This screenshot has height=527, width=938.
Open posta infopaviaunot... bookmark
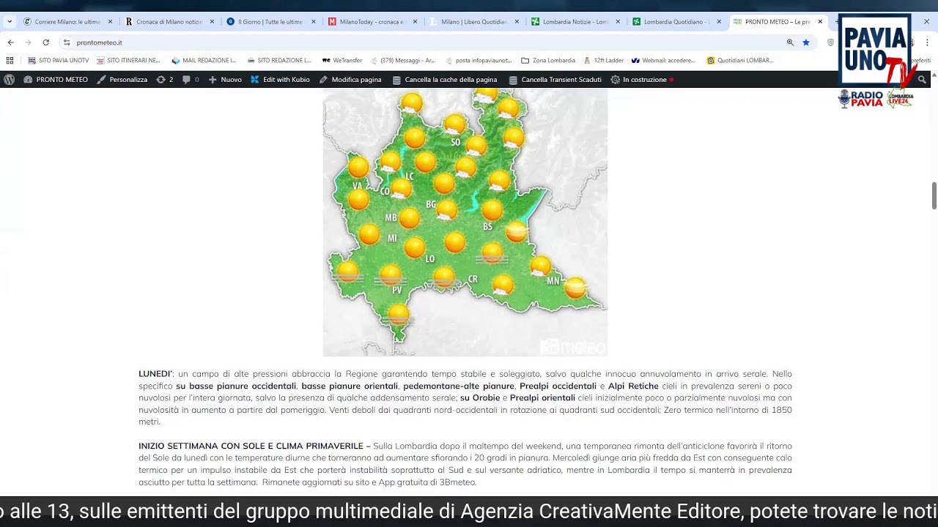[x=479, y=60]
